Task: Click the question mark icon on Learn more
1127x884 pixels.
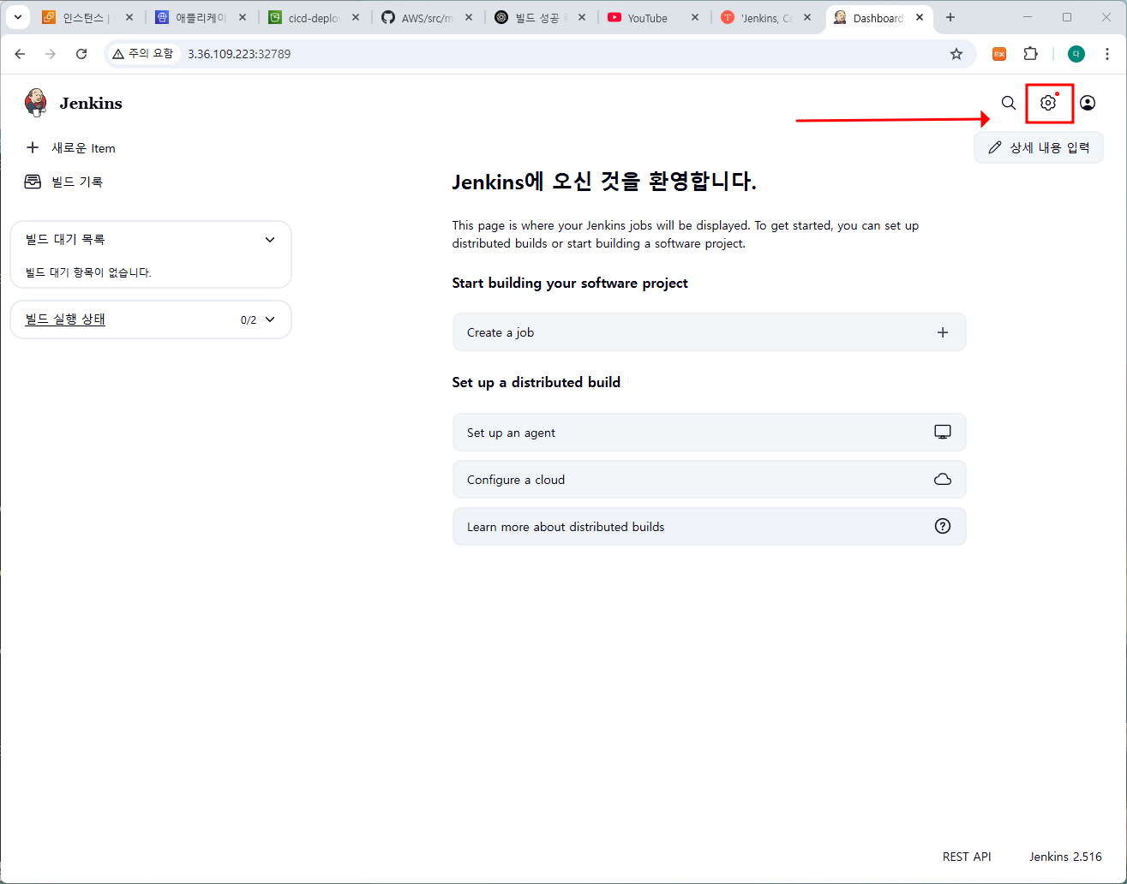Action: pyautogui.click(x=943, y=526)
